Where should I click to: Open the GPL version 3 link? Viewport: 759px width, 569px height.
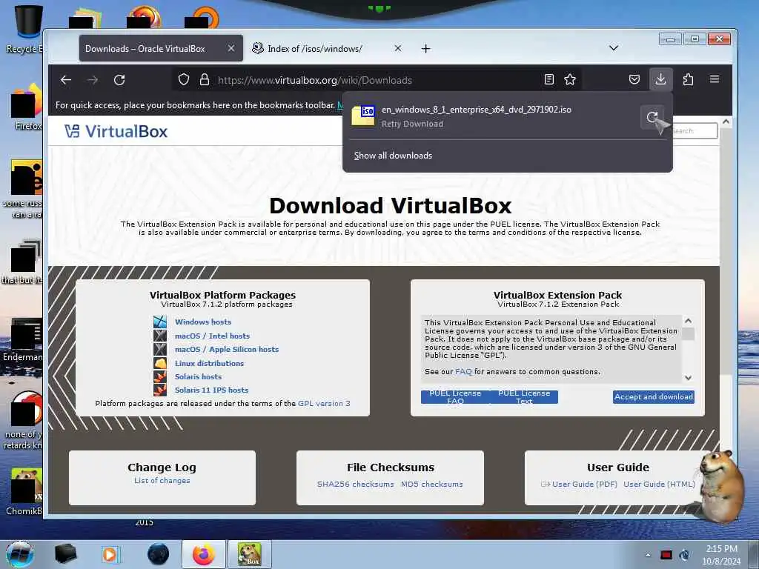[324, 404]
